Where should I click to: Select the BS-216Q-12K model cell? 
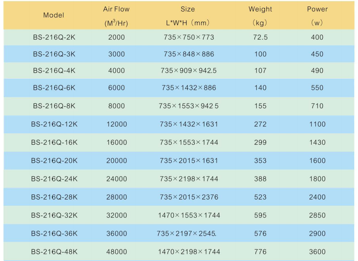(x=54, y=124)
